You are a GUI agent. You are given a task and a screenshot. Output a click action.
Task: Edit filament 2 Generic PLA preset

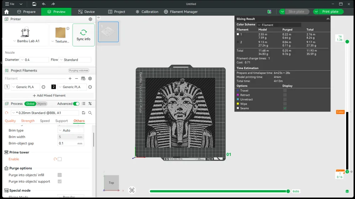[90, 87]
